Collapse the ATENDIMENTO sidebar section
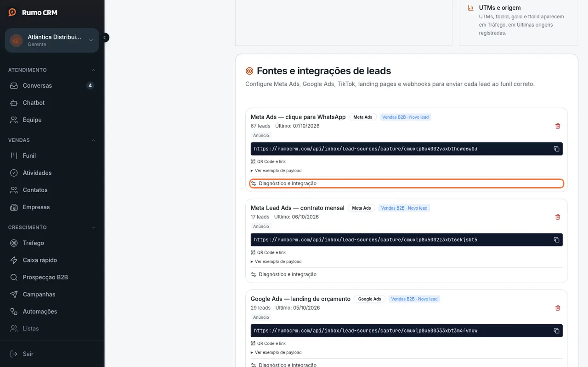The height and width of the screenshot is (367, 588). (x=52, y=70)
